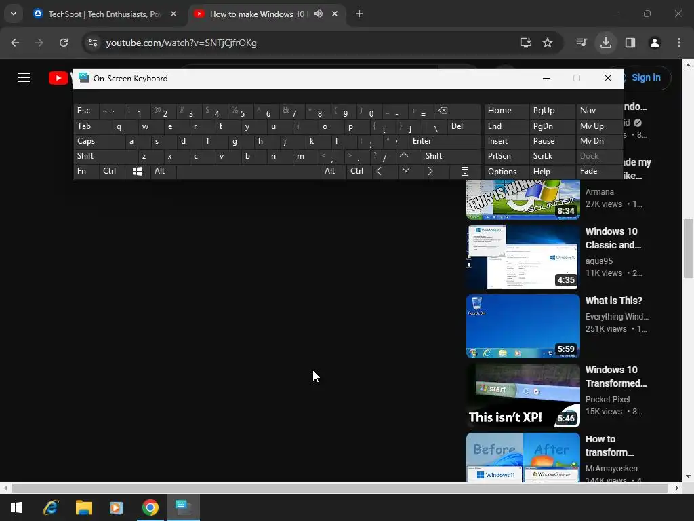694x521 pixels.
Task: Launch Internet Explorer from the taskbar
Action: 50,507
